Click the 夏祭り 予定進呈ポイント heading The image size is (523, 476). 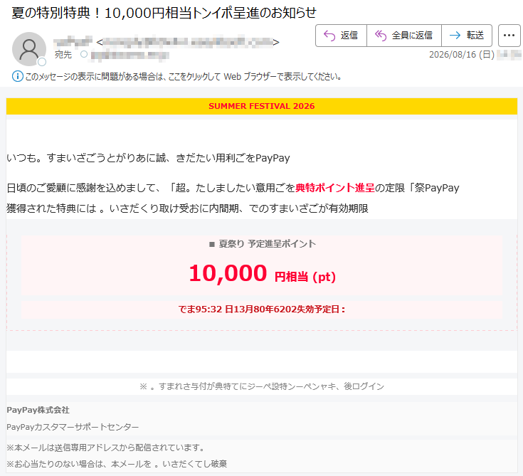(x=262, y=244)
